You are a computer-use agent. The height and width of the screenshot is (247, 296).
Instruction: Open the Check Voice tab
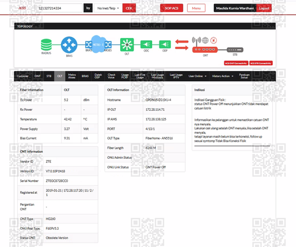(x=111, y=76)
